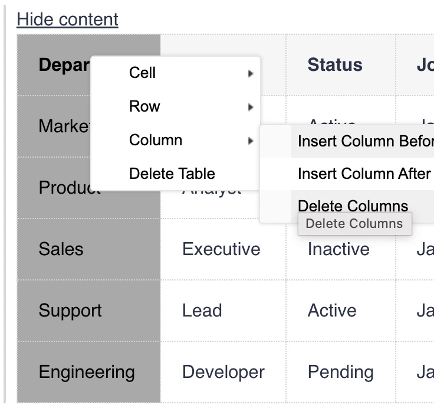434x411 pixels.
Task: Click the Inactive status cell
Action: (338, 249)
